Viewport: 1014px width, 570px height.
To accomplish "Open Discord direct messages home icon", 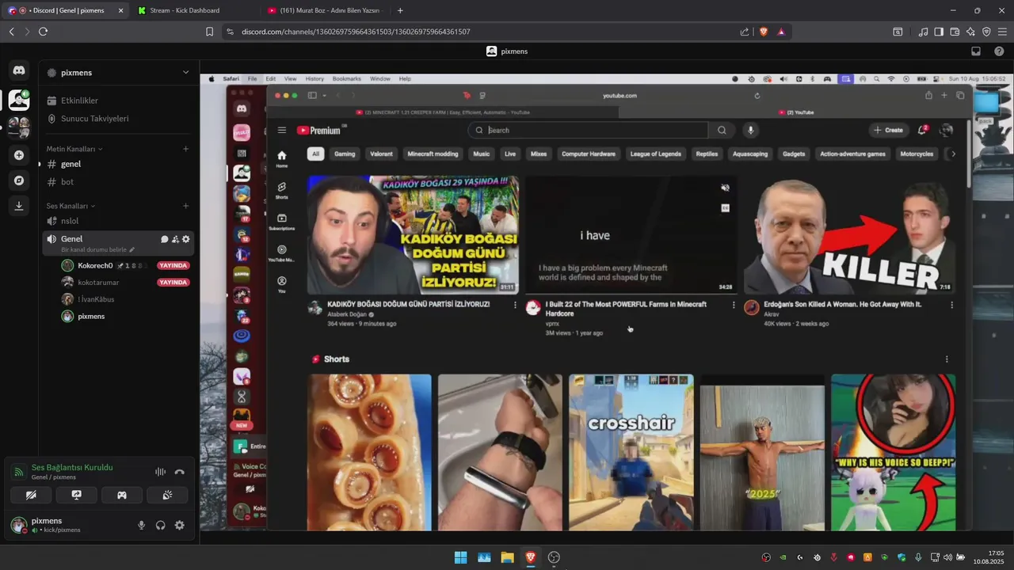I will (19, 71).
